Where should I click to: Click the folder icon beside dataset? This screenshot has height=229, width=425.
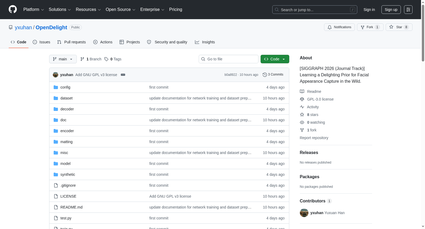click(x=56, y=98)
